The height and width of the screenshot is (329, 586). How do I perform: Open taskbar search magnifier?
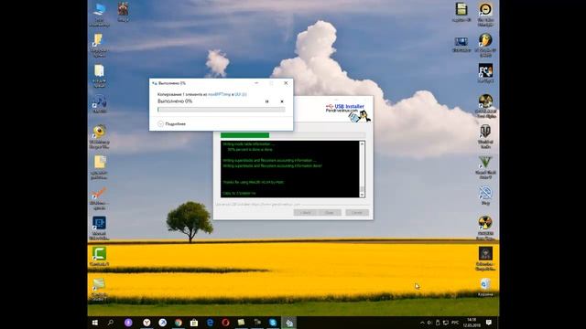tap(111, 323)
